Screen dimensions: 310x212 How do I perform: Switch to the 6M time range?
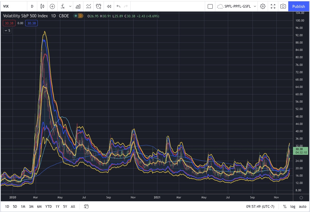(39, 206)
